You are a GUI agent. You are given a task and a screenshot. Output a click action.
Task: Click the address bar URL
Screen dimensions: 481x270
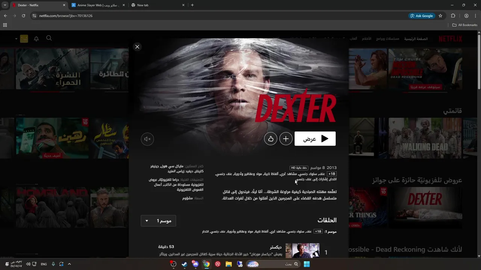66,16
